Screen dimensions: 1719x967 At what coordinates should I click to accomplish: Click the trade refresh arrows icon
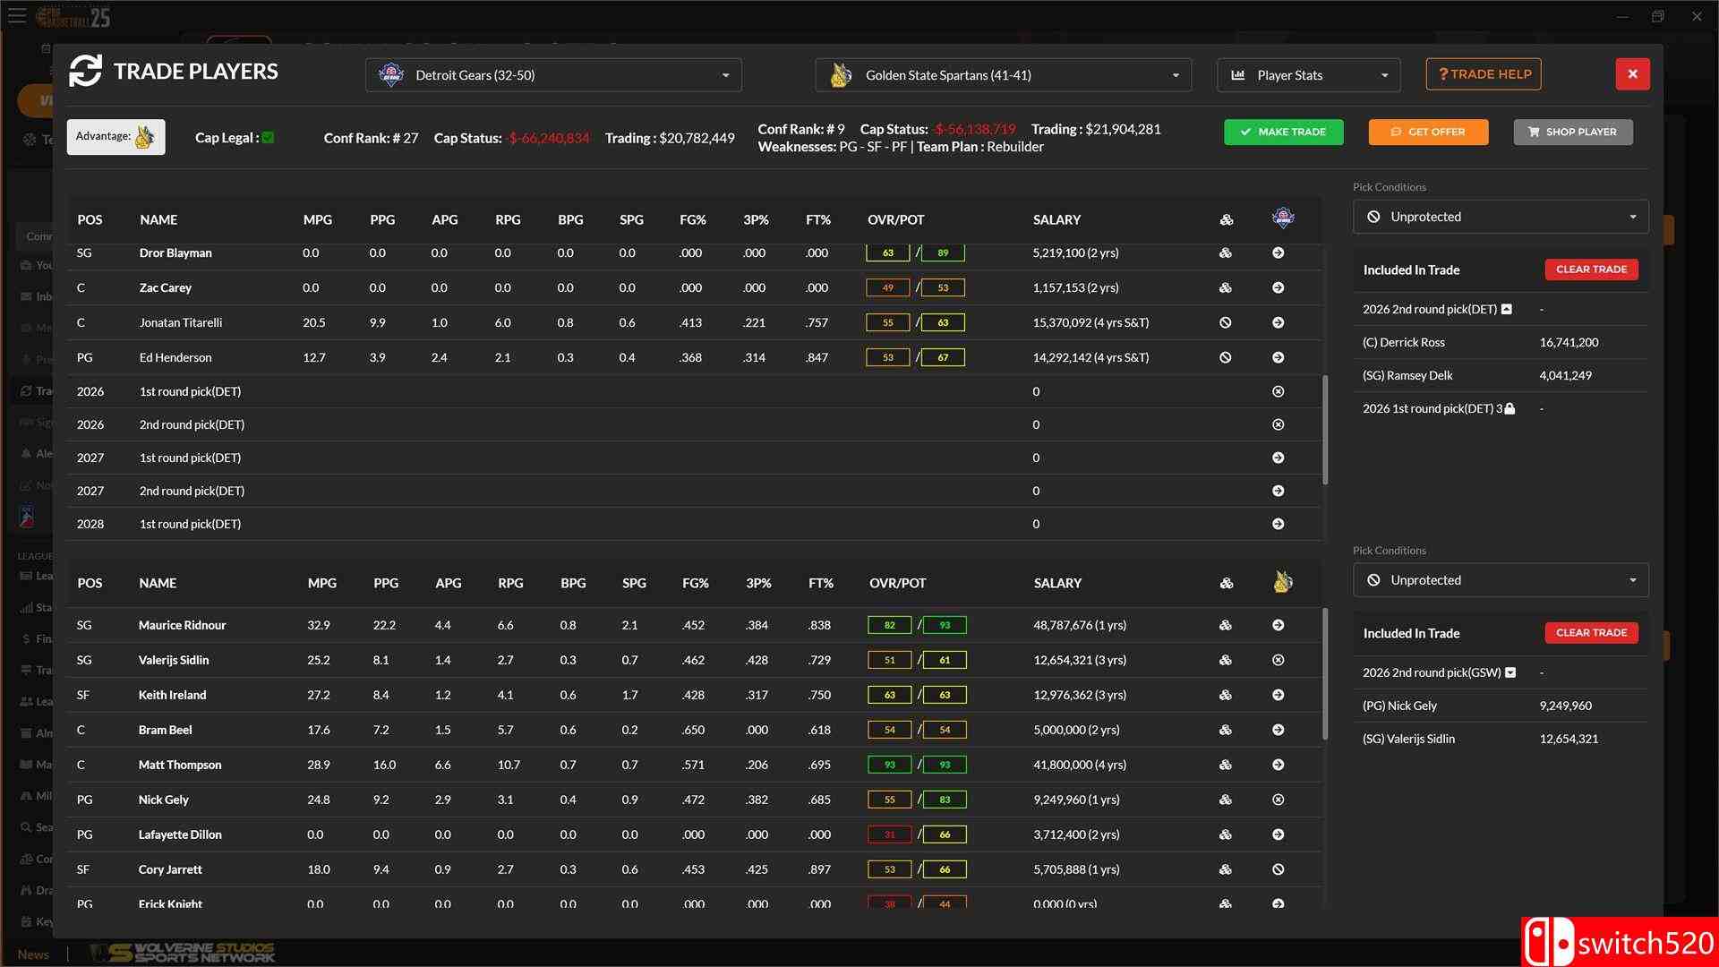(86, 72)
